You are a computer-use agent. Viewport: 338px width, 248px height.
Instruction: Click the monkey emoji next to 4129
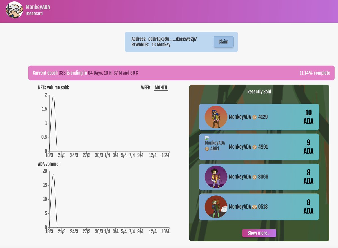pyautogui.click(x=254, y=117)
